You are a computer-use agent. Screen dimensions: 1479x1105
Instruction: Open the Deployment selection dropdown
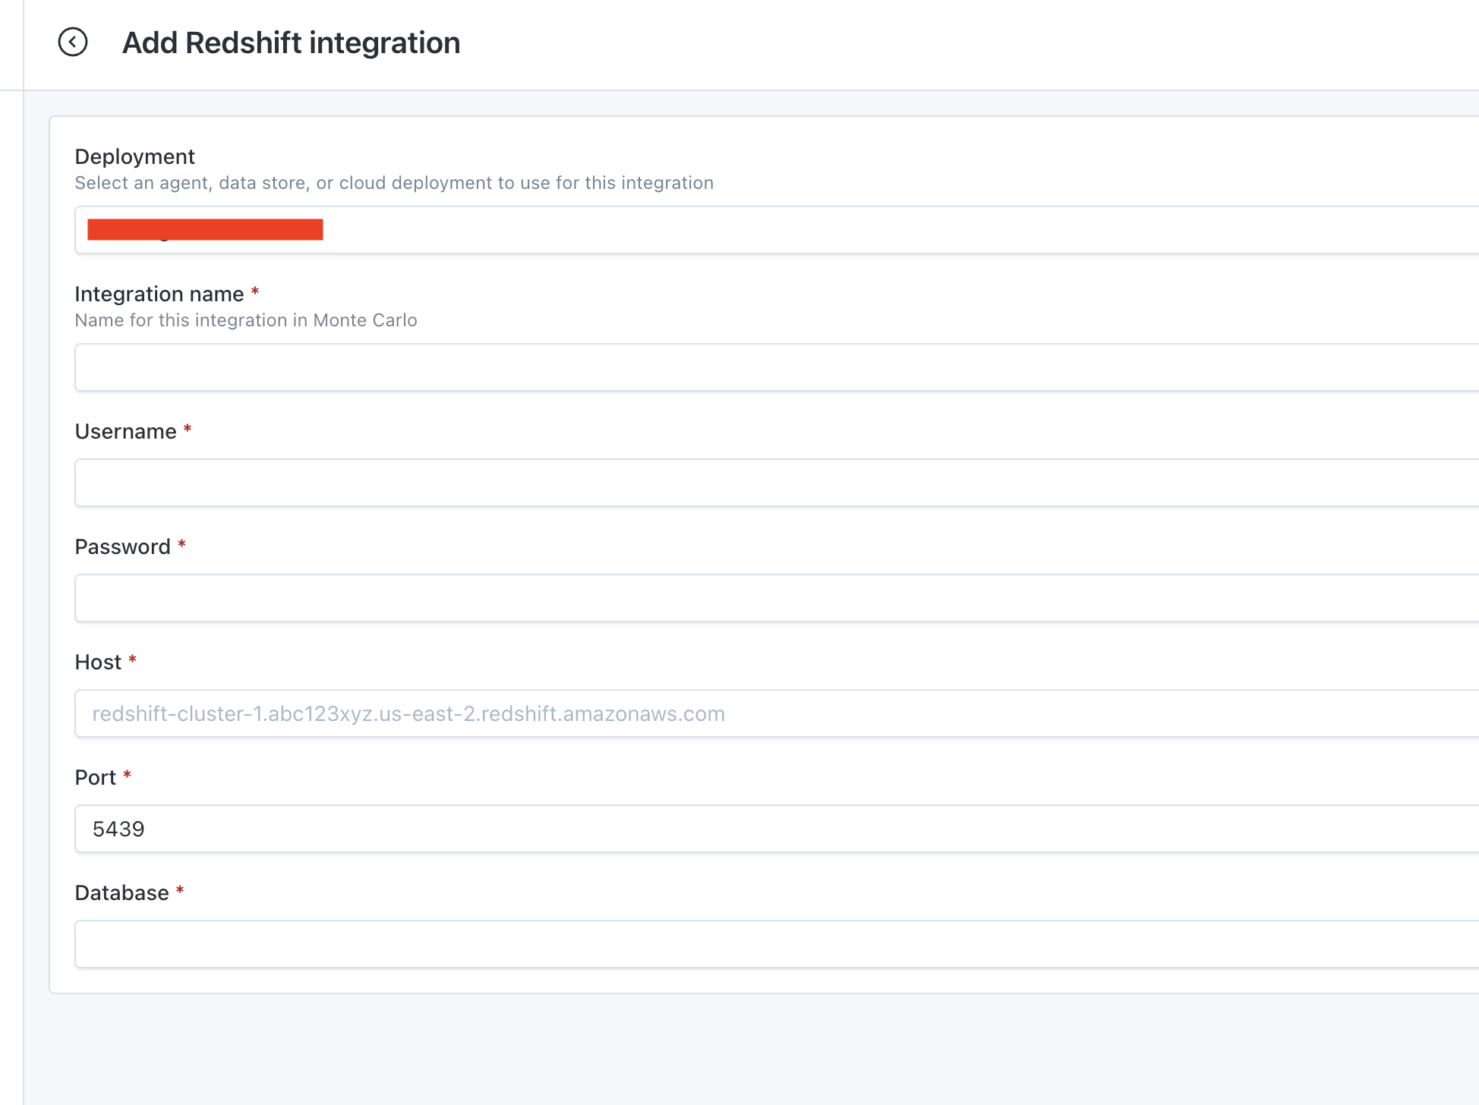click(774, 230)
